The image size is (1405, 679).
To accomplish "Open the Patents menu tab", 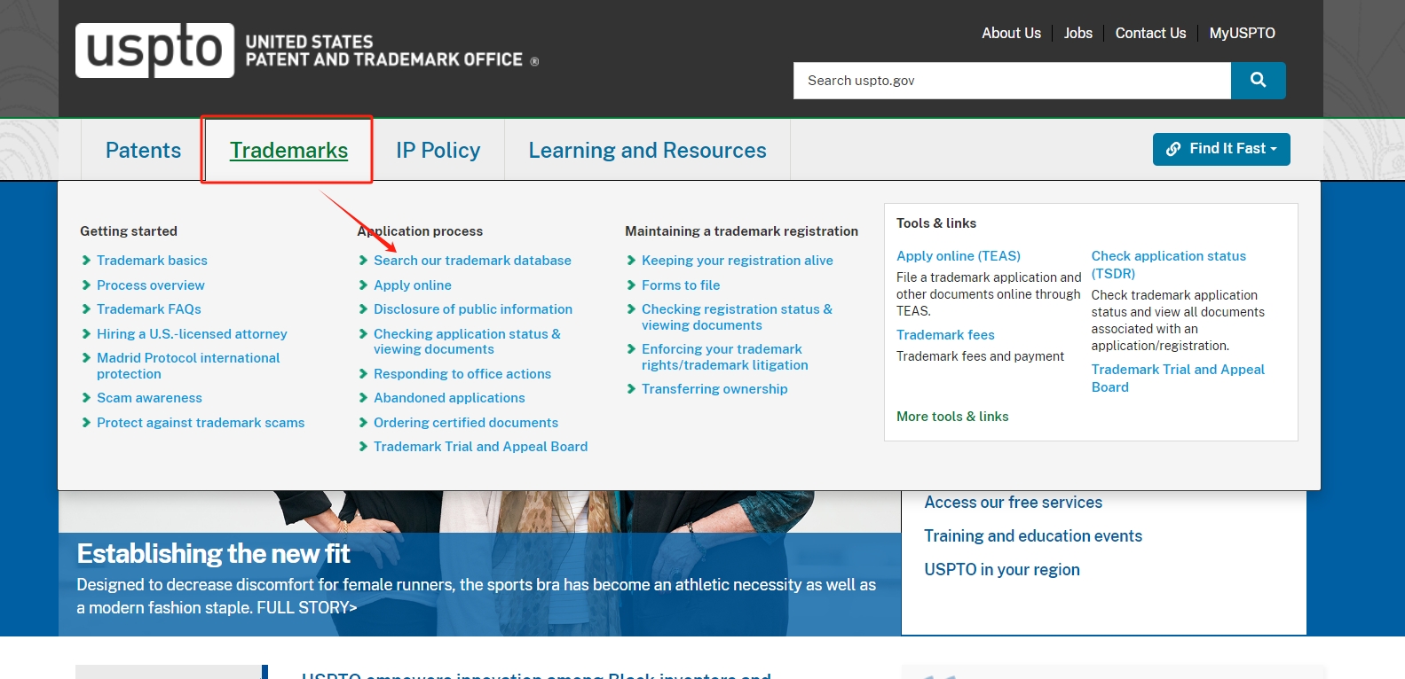I will (143, 151).
